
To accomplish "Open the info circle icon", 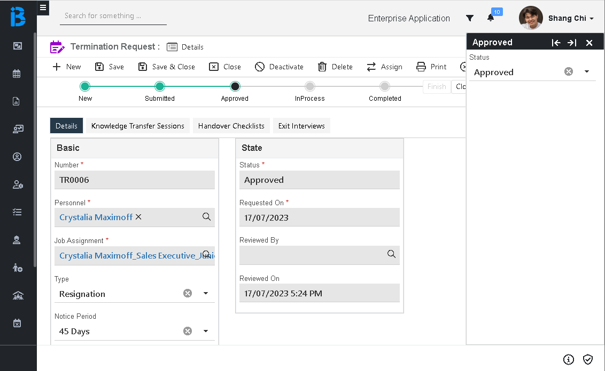I will [568, 359].
